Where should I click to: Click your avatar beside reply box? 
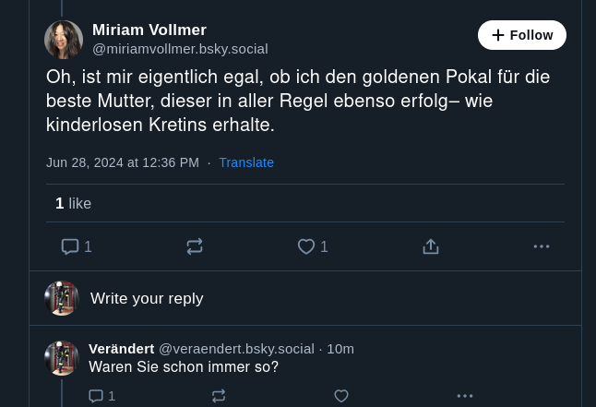point(62,299)
